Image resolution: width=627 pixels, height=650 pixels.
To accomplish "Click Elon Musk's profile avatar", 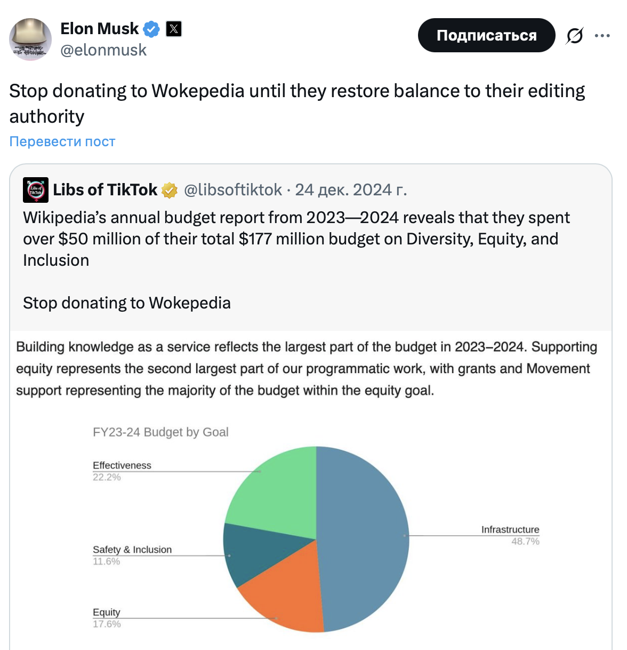I will (30, 39).
